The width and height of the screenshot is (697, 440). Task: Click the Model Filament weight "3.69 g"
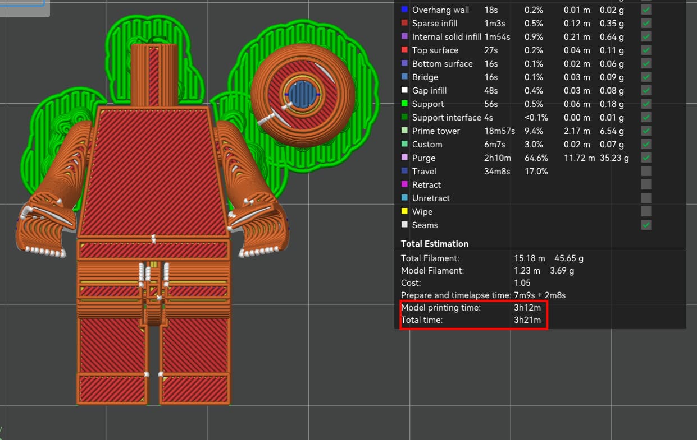click(562, 270)
